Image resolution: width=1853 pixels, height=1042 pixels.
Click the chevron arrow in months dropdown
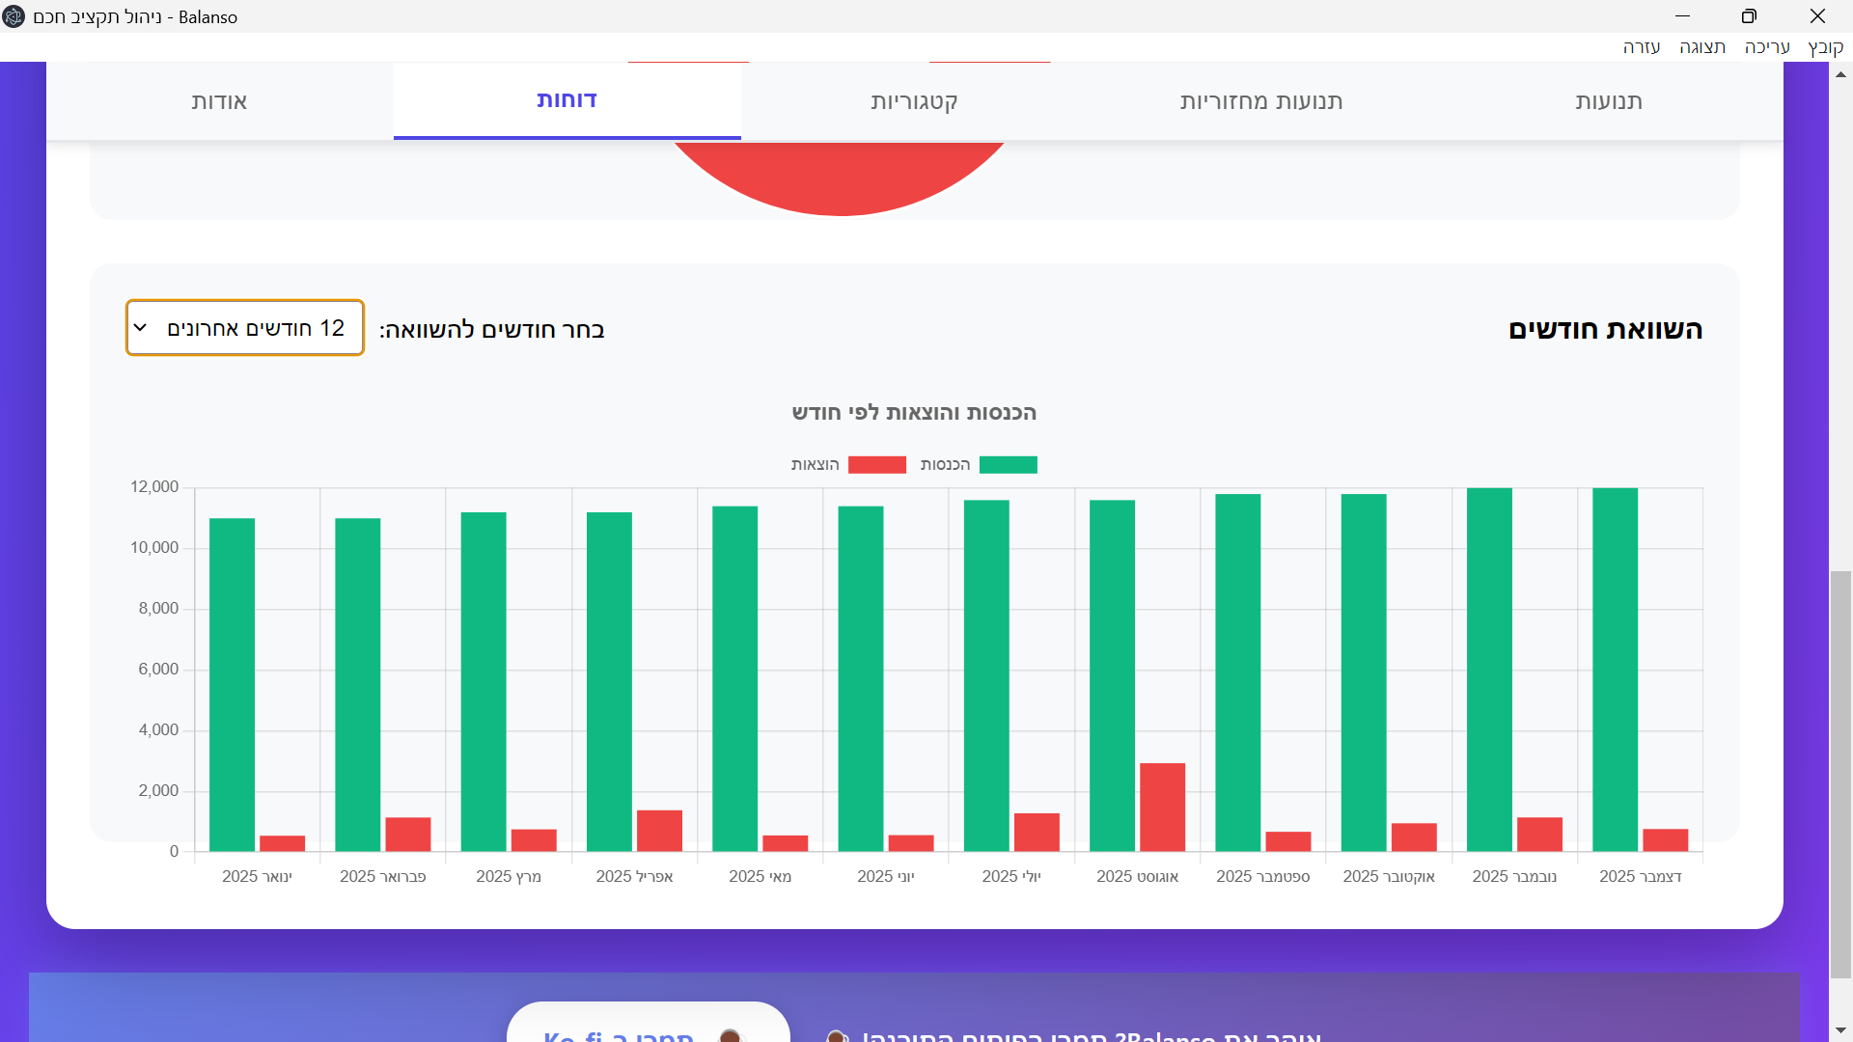tap(141, 328)
